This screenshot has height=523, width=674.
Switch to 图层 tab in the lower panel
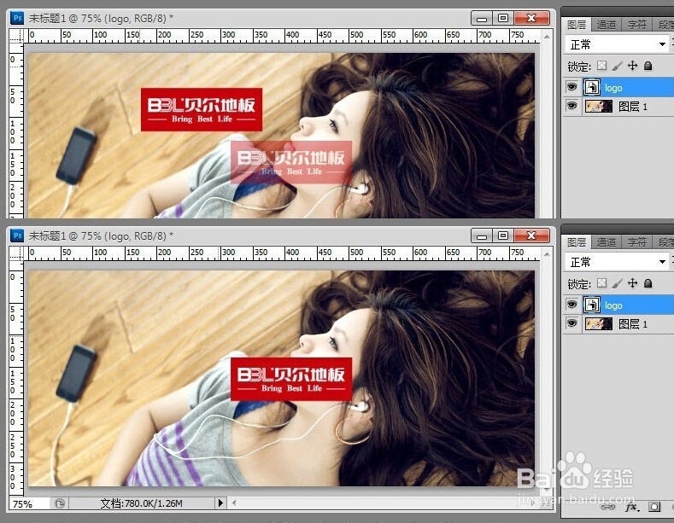tap(576, 242)
